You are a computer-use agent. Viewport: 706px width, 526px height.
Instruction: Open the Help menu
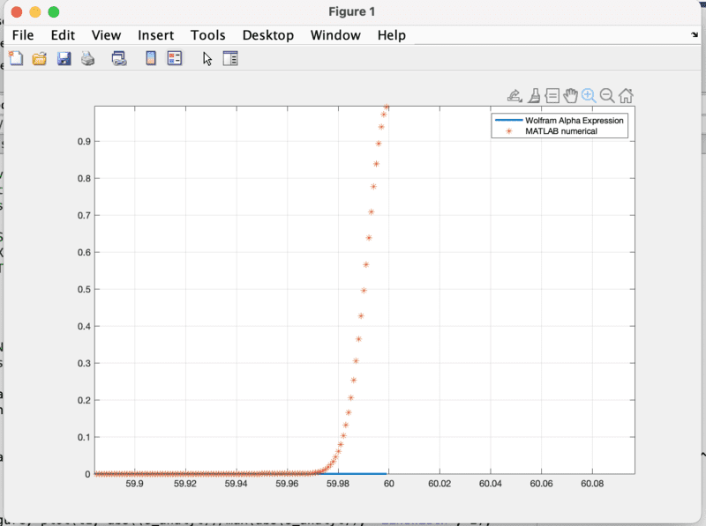pyautogui.click(x=391, y=35)
